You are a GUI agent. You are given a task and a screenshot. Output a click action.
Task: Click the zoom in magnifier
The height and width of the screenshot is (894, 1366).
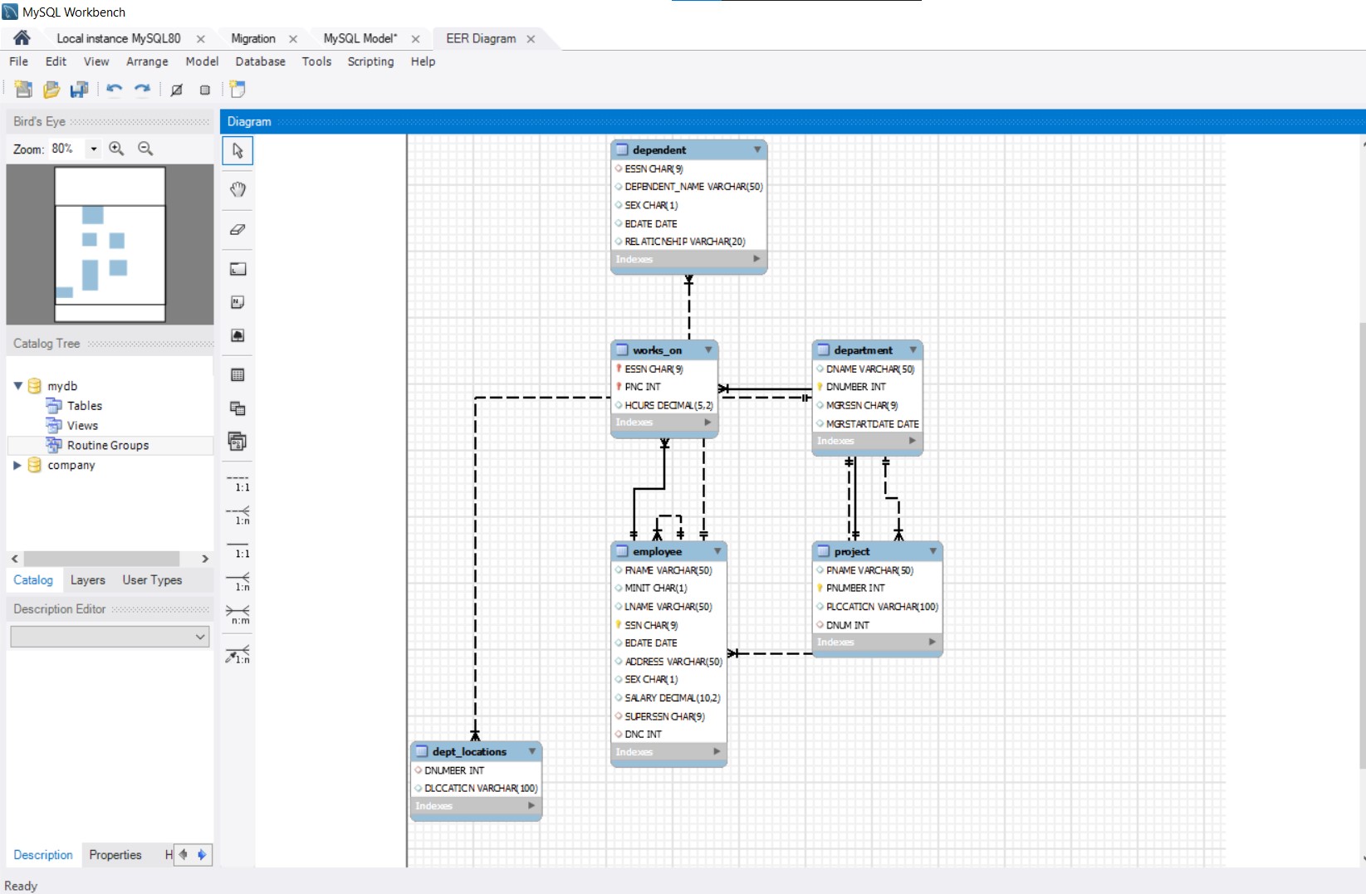[116, 149]
